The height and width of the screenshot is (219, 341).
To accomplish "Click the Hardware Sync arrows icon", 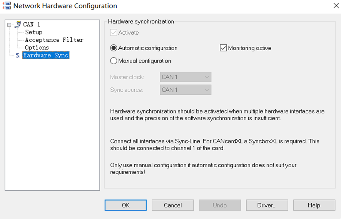I will point(17,55).
